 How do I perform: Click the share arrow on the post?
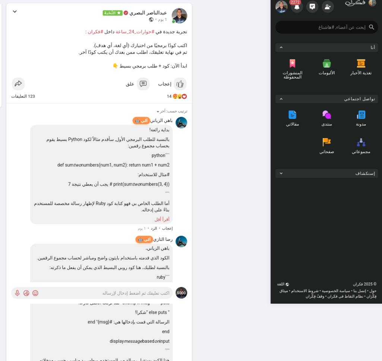[18, 84]
